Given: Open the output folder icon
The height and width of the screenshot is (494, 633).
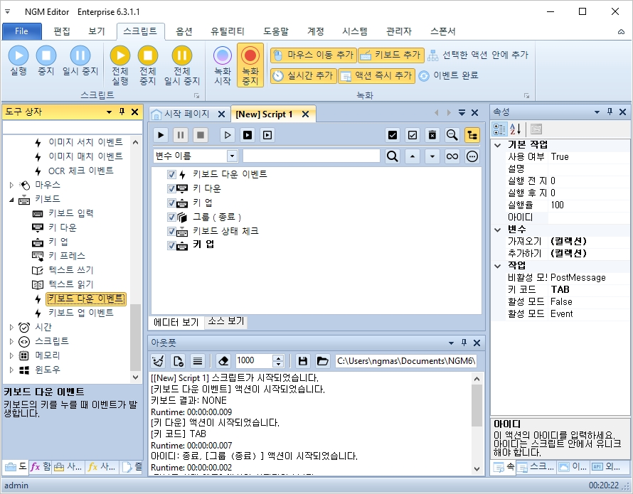Looking at the screenshot, I should pos(322,361).
